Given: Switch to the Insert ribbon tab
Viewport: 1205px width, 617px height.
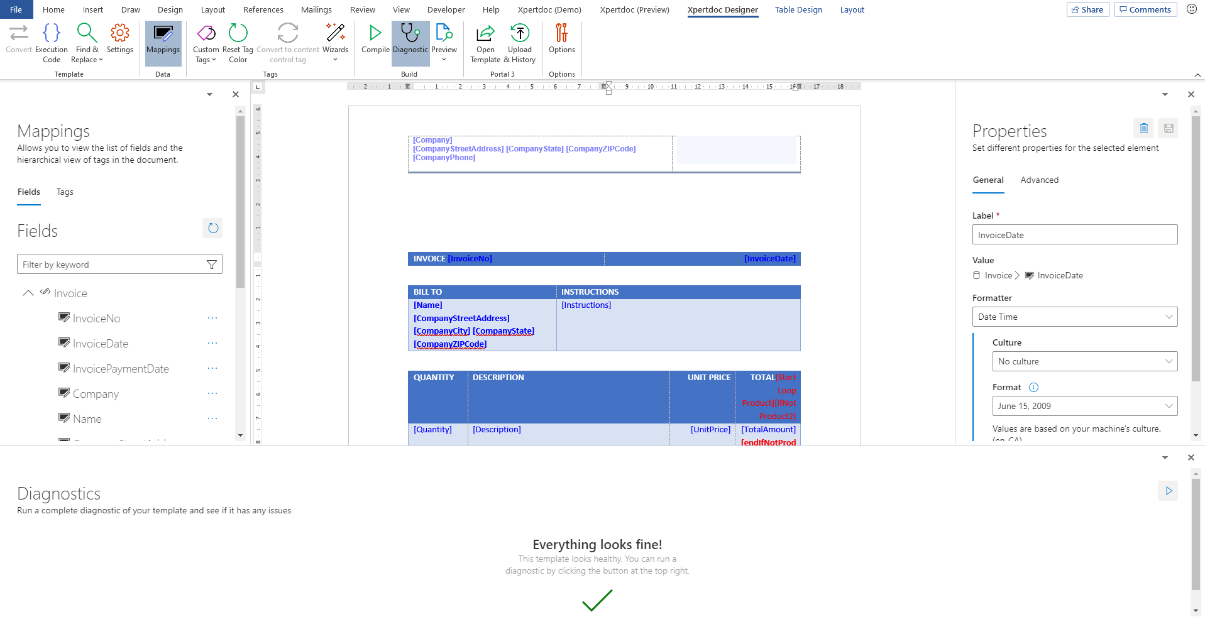Looking at the screenshot, I should 93,9.
